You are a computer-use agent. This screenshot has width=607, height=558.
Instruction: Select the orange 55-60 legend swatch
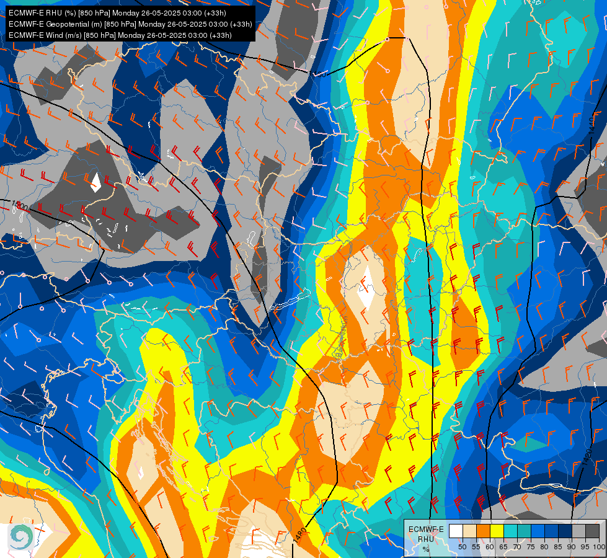[484, 531]
